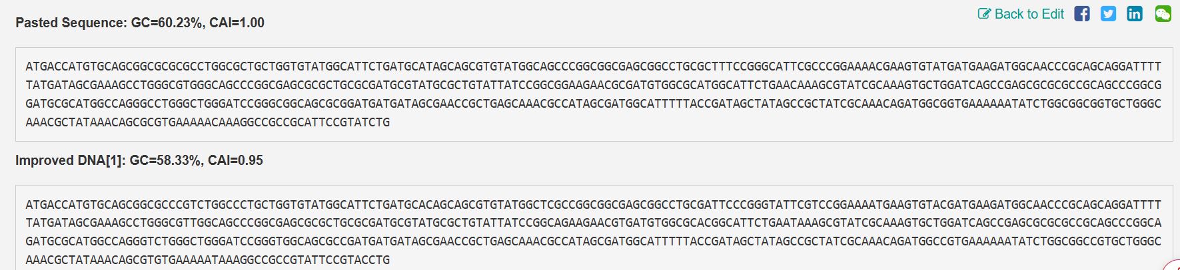Screen dimensions: 1180x270
Task: Click the first line of the Improved DNA box
Action: (593, 204)
